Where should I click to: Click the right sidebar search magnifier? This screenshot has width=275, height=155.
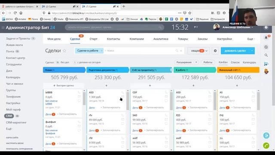point(266,55)
